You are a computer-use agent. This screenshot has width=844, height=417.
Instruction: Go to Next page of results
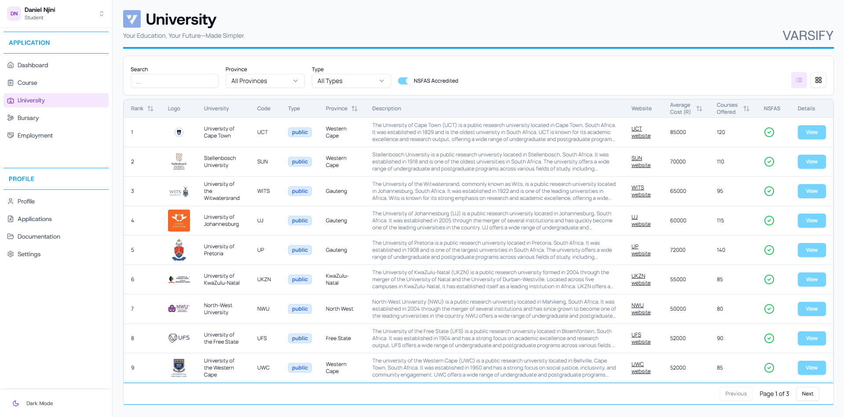[807, 394]
